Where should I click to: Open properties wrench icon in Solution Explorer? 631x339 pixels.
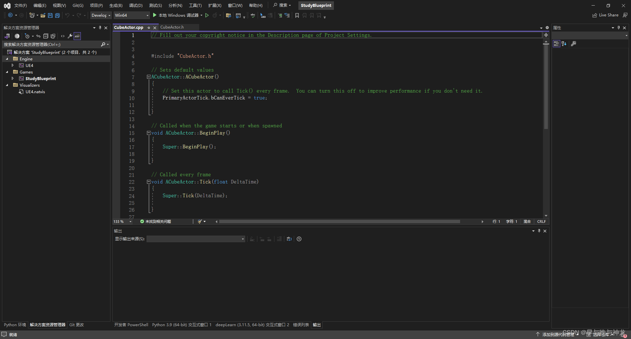[70, 36]
